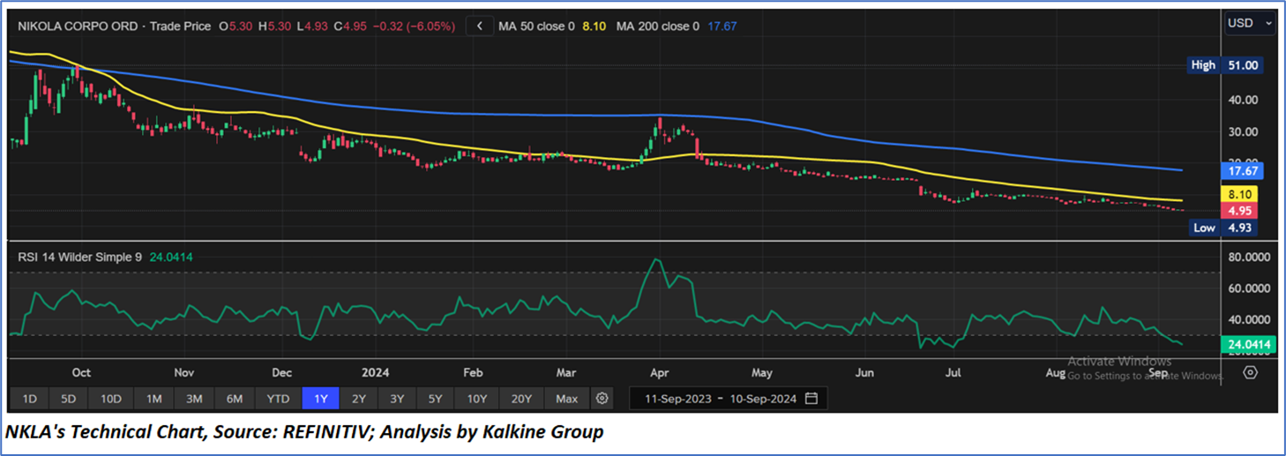Show the 5Y time range
This screenshot has height=456, width=1286.
pyautogui.click(x=435, y=399)
